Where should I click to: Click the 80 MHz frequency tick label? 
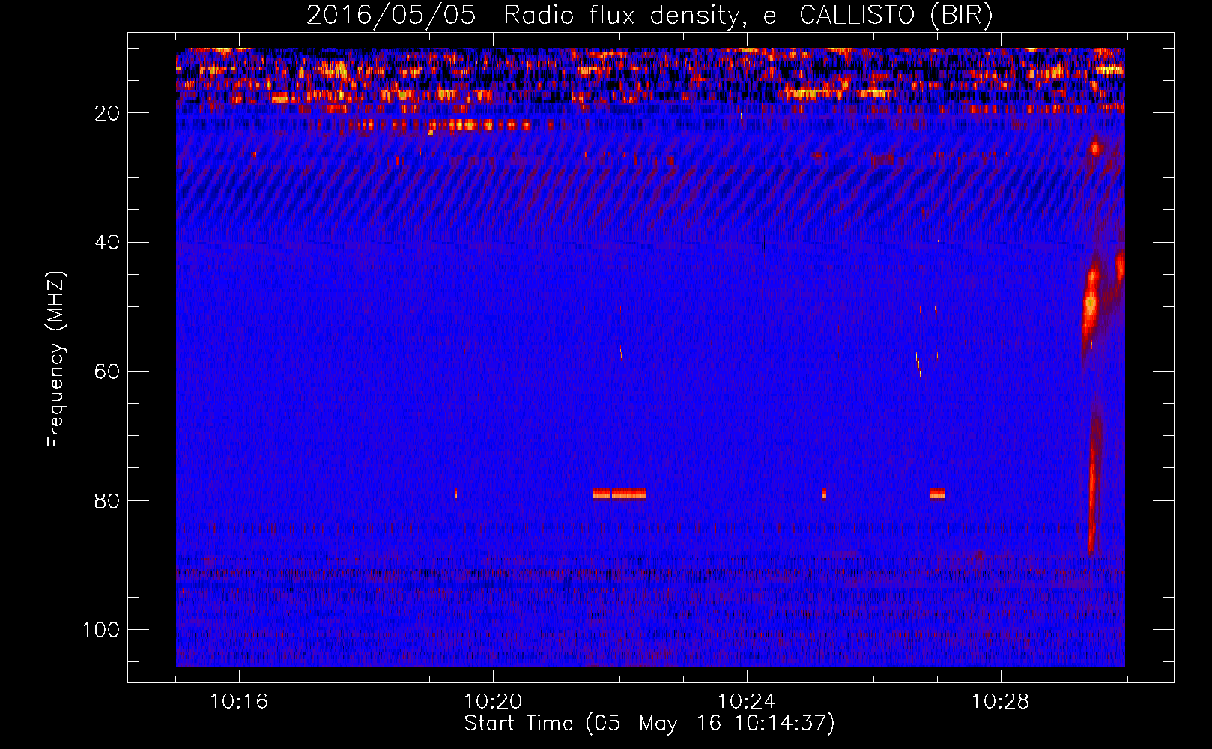pos(107,501)
